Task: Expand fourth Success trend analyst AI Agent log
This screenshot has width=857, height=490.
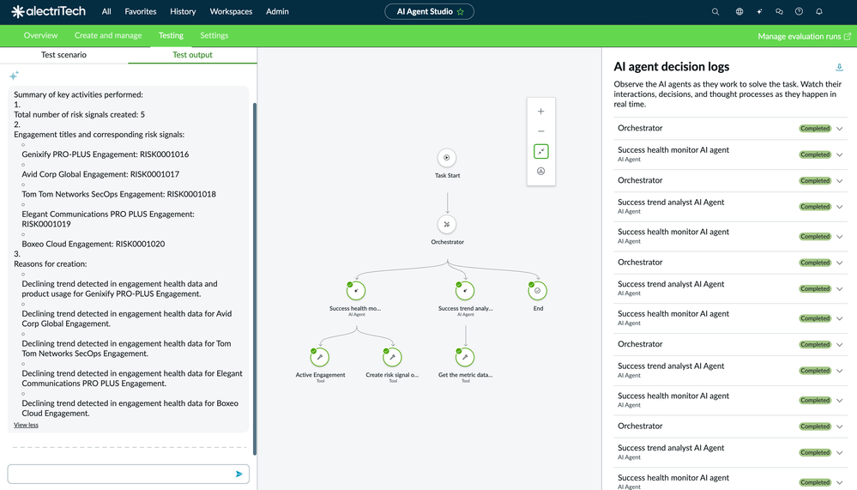Action: tap(840, 453)
